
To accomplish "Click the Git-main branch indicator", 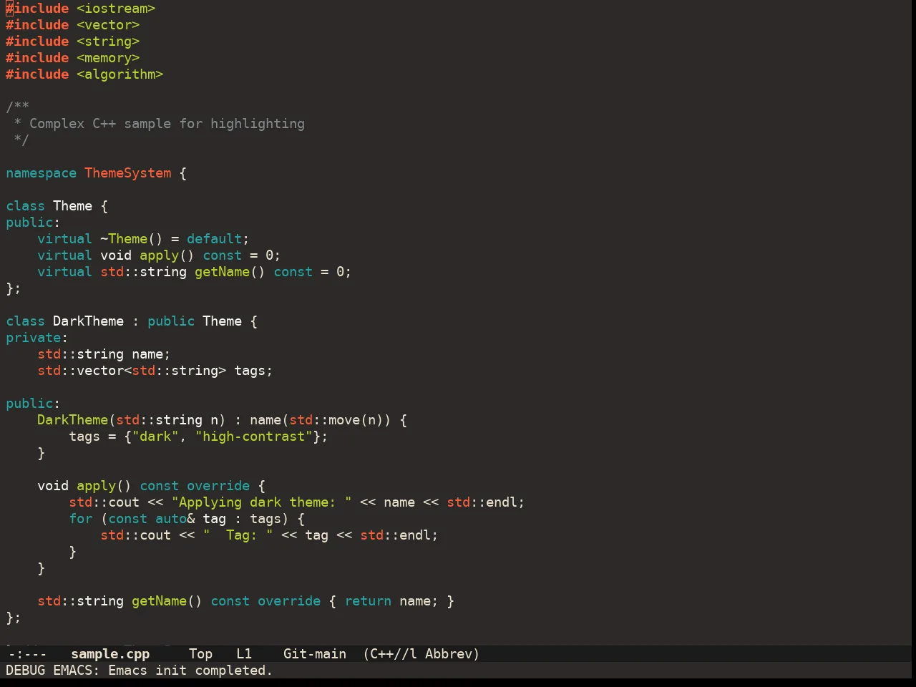I will click(315, 654).
